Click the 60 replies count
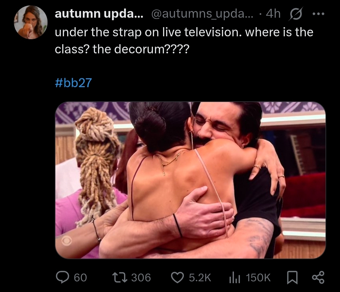This screenshot has height=292, width=340. [80, 278]
